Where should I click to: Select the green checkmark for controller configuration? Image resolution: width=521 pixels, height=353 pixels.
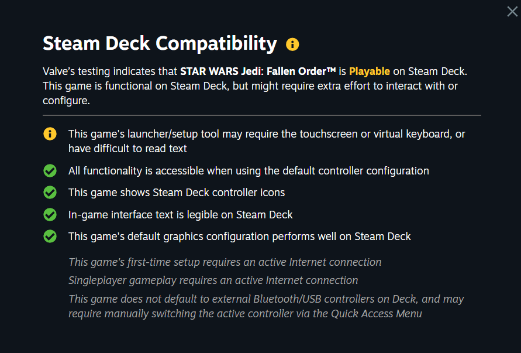click(50, 170)
